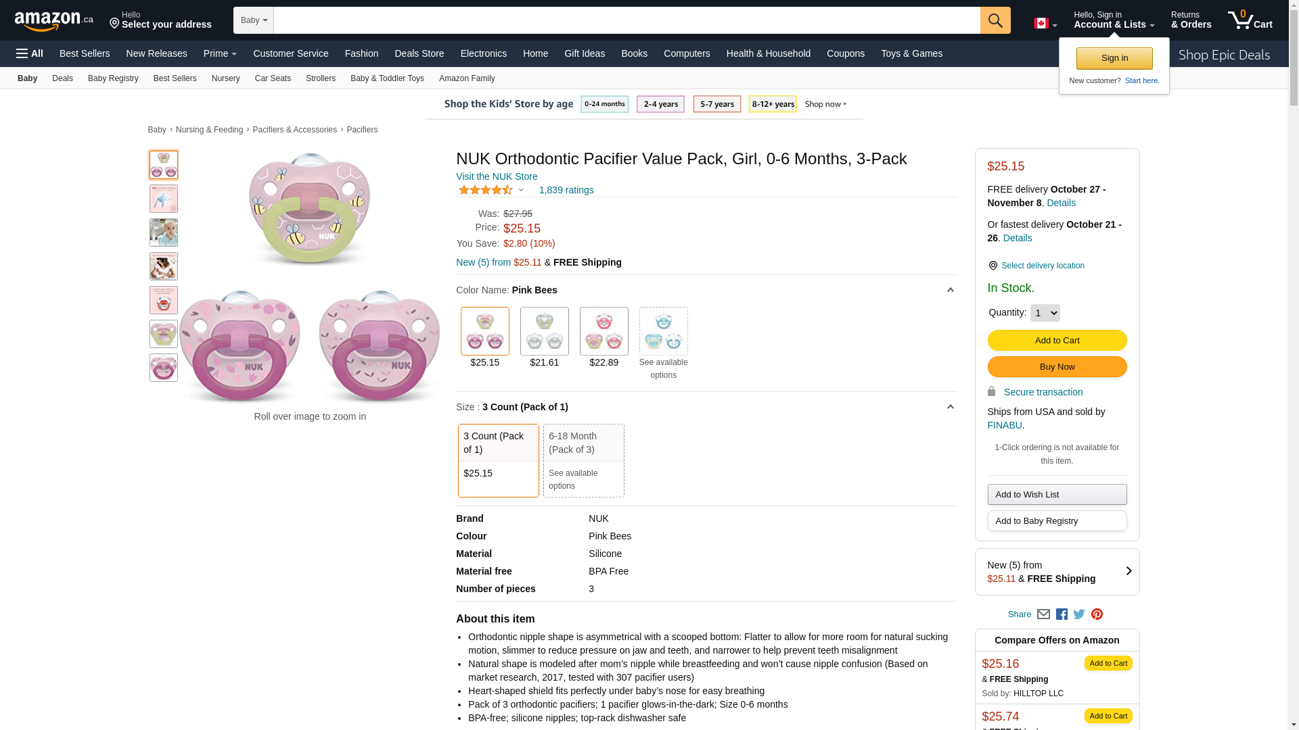The image size is (1299, 730).
Task: Visit the NUK Store link
Action: point(497,176)
